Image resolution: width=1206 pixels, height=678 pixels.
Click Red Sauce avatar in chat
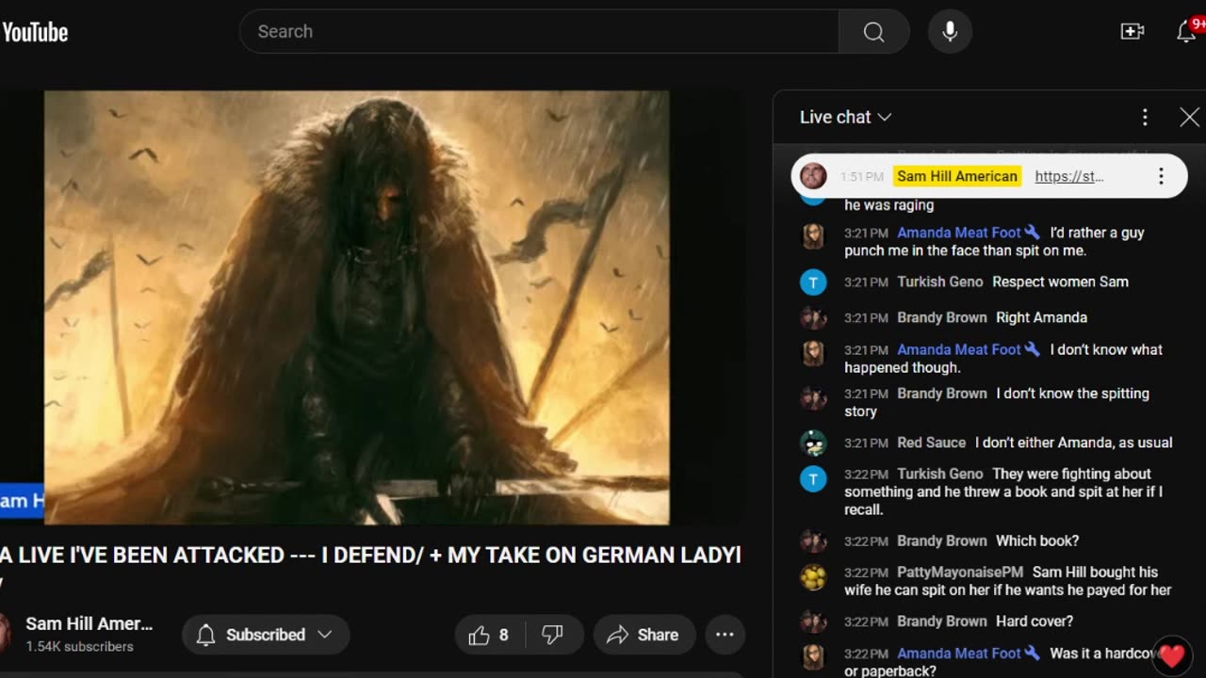point(813,443)
